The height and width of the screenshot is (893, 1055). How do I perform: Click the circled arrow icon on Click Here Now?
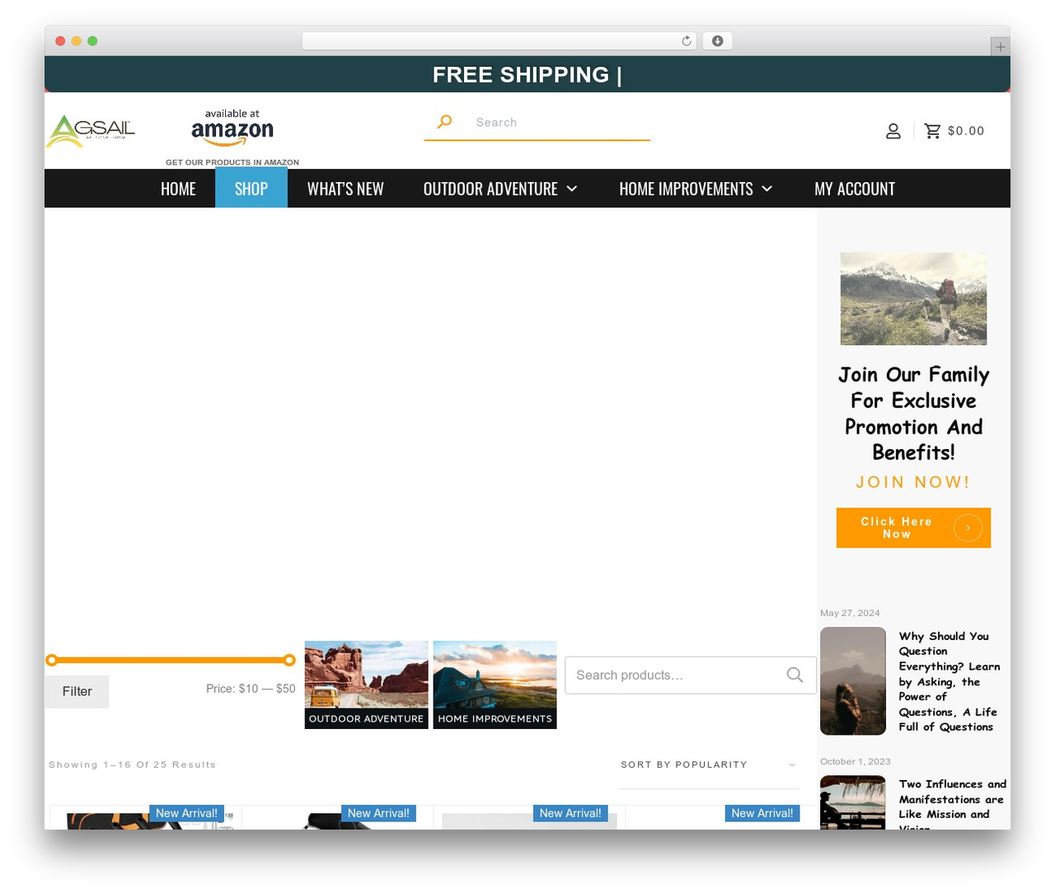968,527
